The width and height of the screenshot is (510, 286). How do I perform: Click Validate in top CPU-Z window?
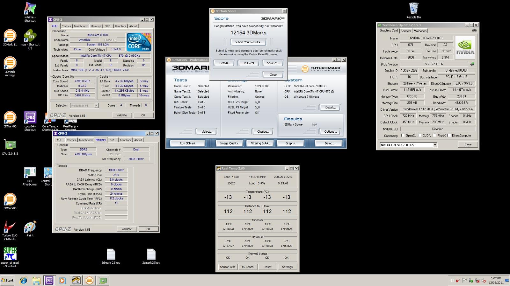click(x=122, y=115)
